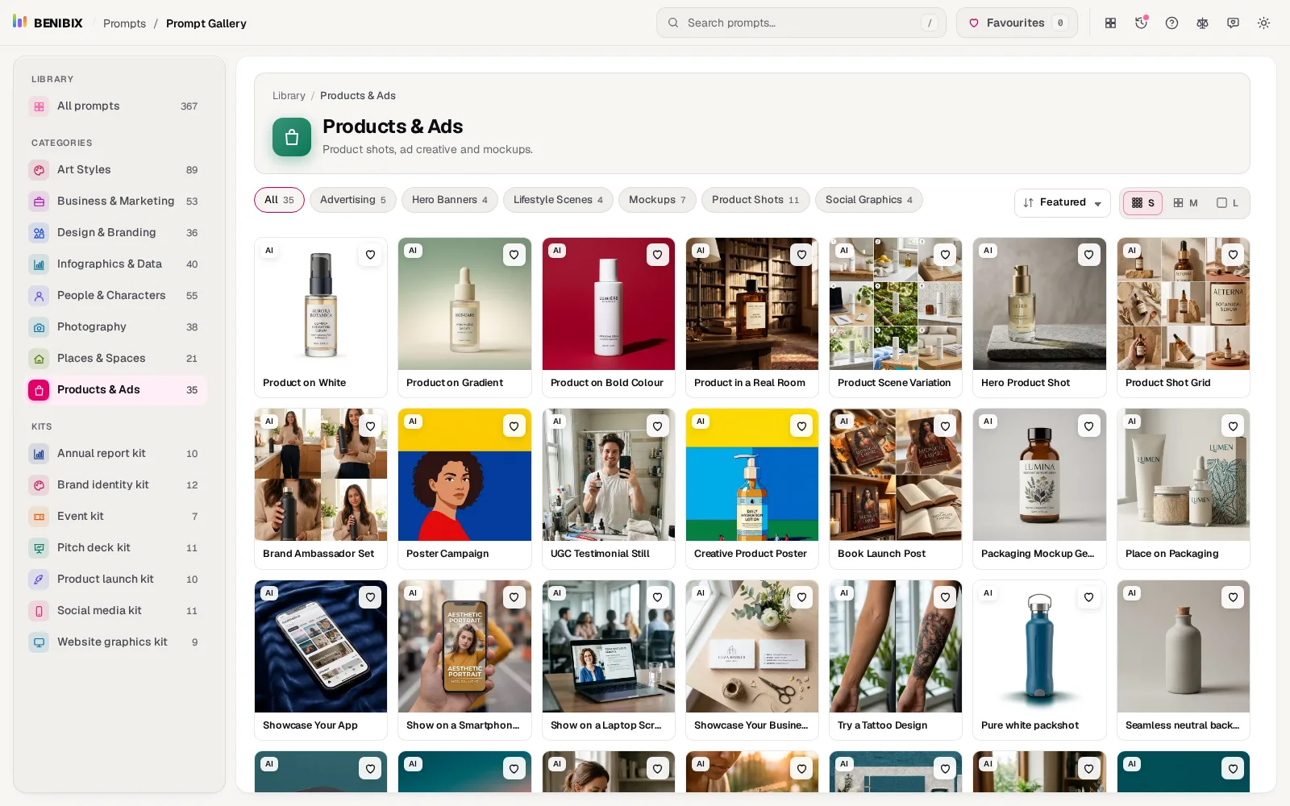The image size is (1290, 806).
Task: Switch theme with the sun icon
Action: [x=1263, y=23]
